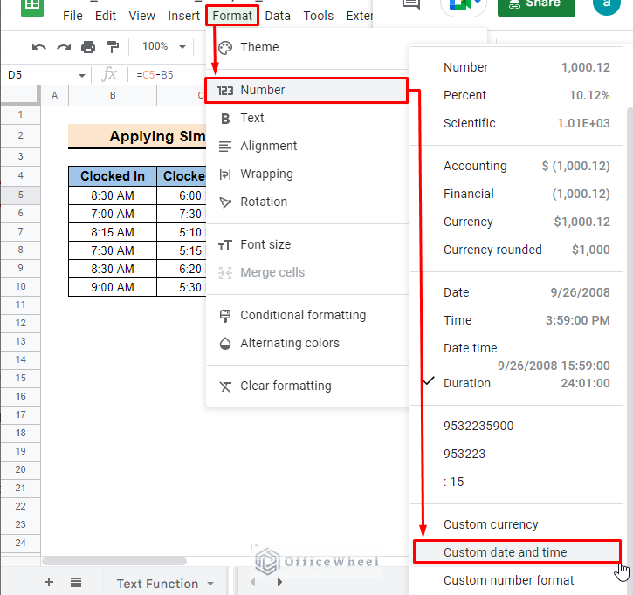Viewport: 633px width, 595px height.
Task: Choose Custom currency option
Action: (517, 524)
